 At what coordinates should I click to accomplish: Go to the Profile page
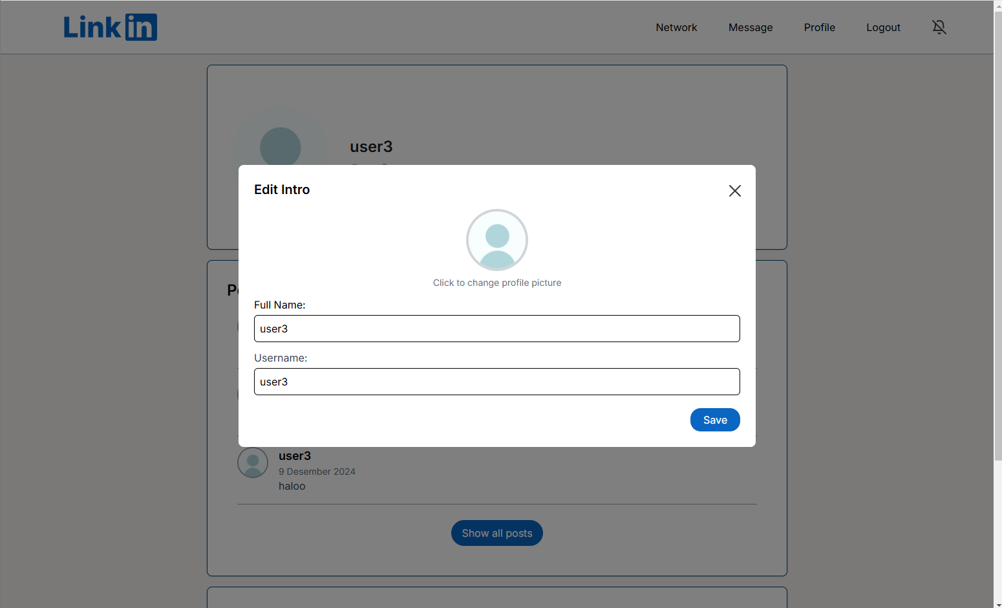(x=820, y=27)
